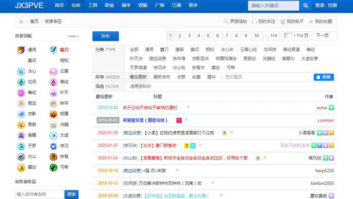Click the 注册 register link
This screenshot has height=199, width=353.
(333, 6)
